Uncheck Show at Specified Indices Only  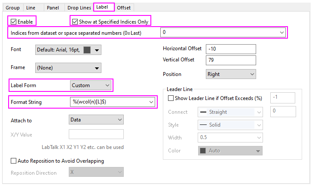pyautogui.click(x=75, y=21)
